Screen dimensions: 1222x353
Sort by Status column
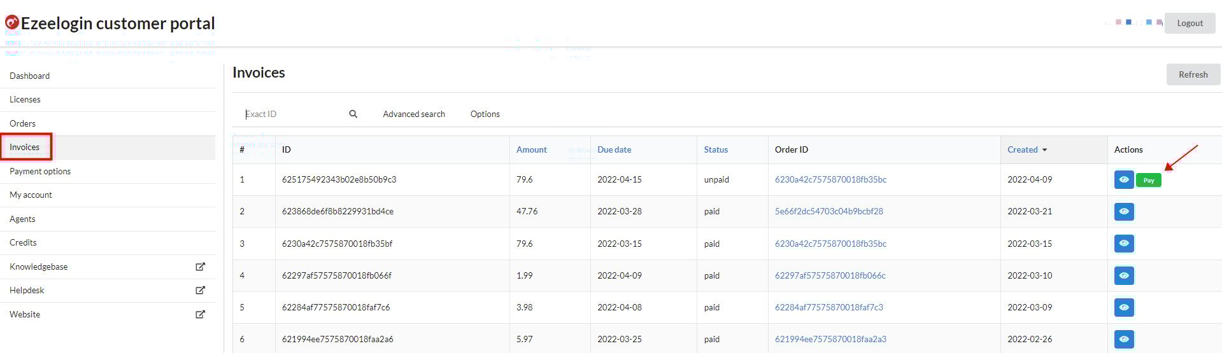[716, 150]
